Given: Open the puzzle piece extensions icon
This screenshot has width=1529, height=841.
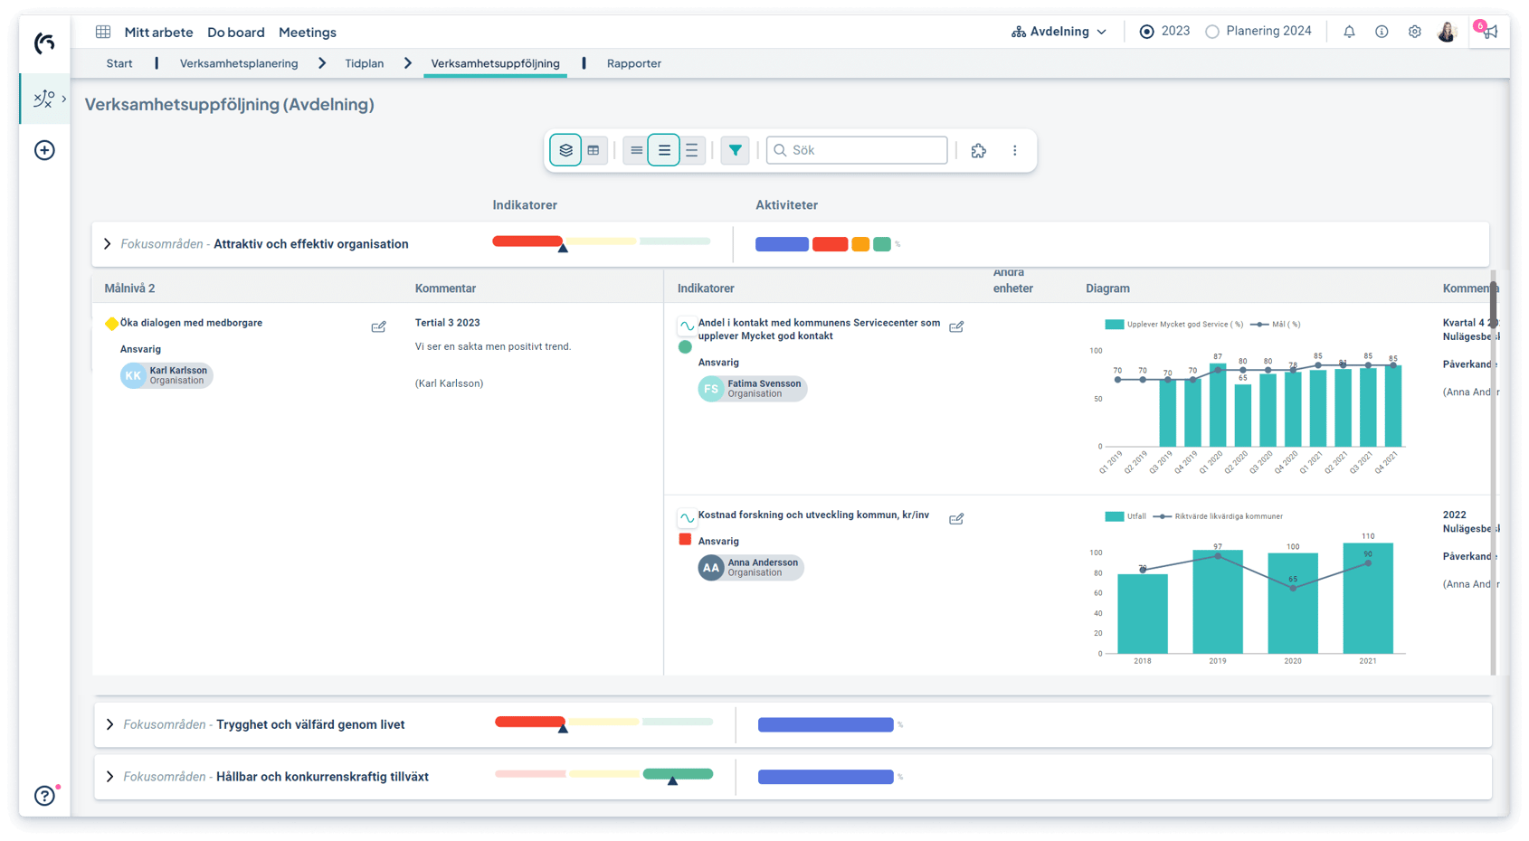Looking at the screenshot, I should pyautogui.click(x=978, y=150).
